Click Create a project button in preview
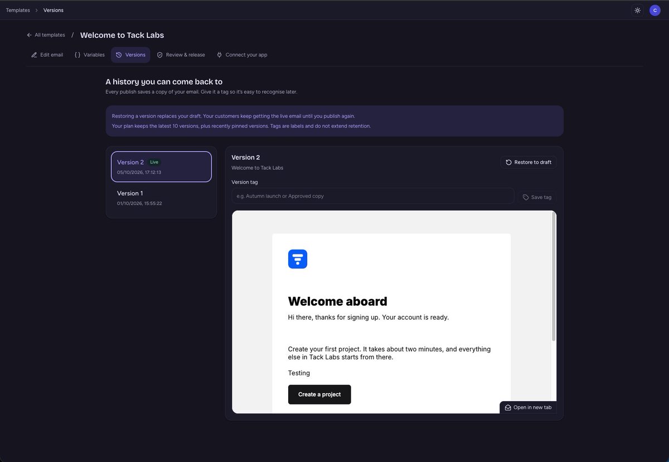 [x=319, y=394]
